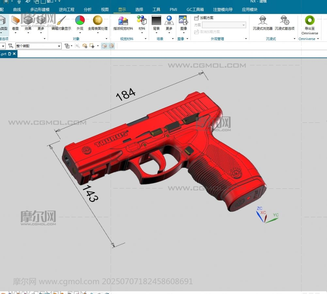Click the 导出至 Omniverse green ring icon

click(x=310, y=20)
